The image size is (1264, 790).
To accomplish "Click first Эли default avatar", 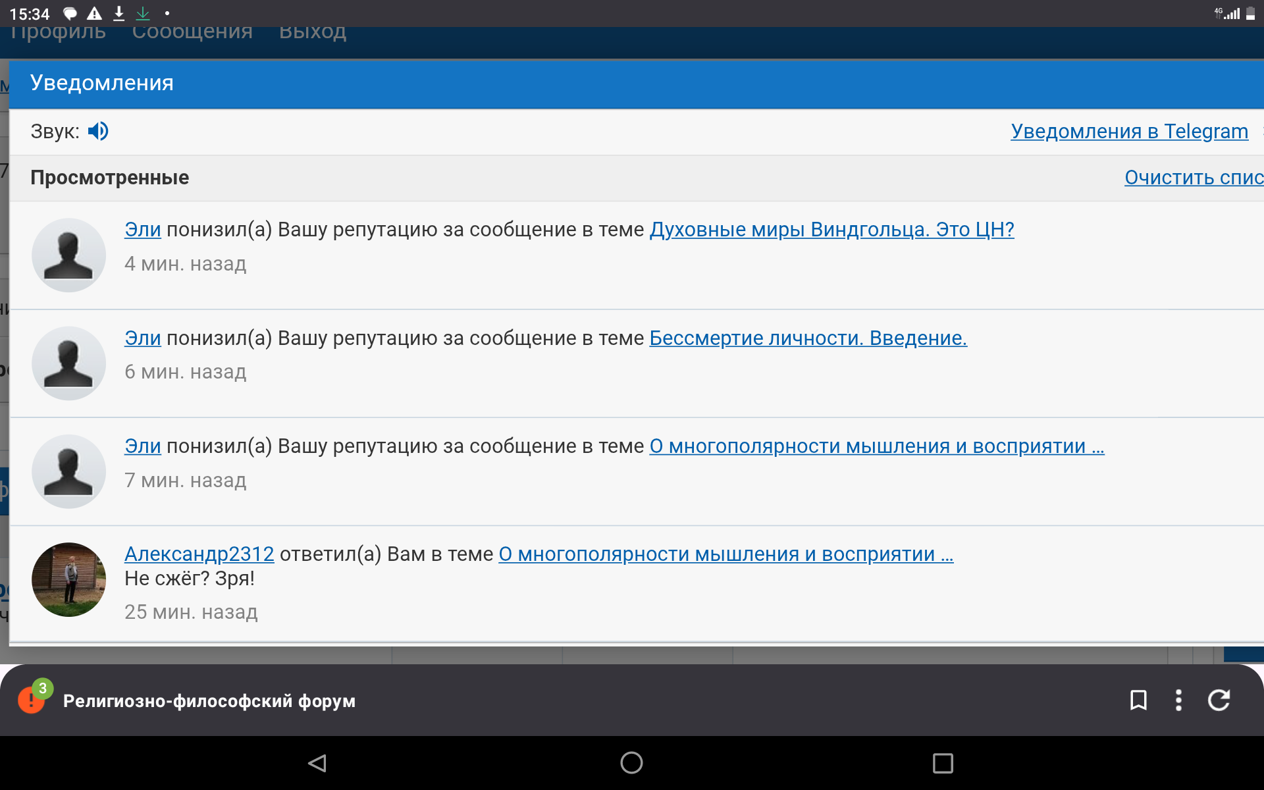I will (68, 255).
